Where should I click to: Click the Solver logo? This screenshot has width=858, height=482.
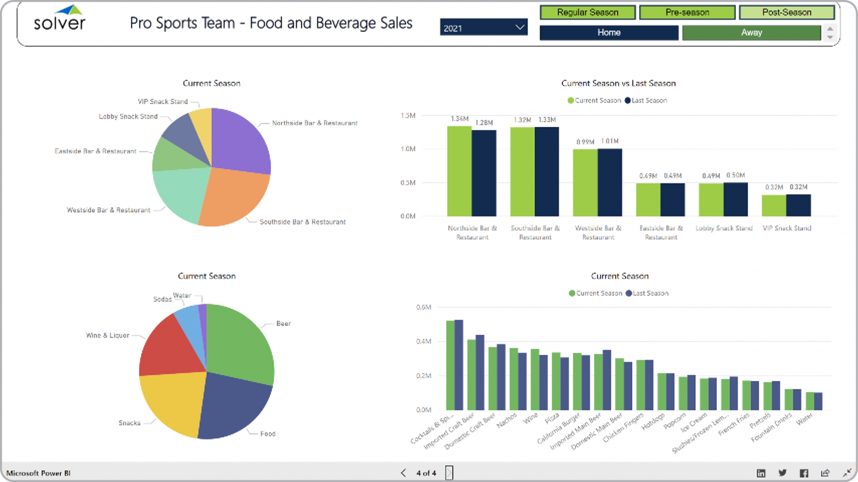tap(60, 18)
